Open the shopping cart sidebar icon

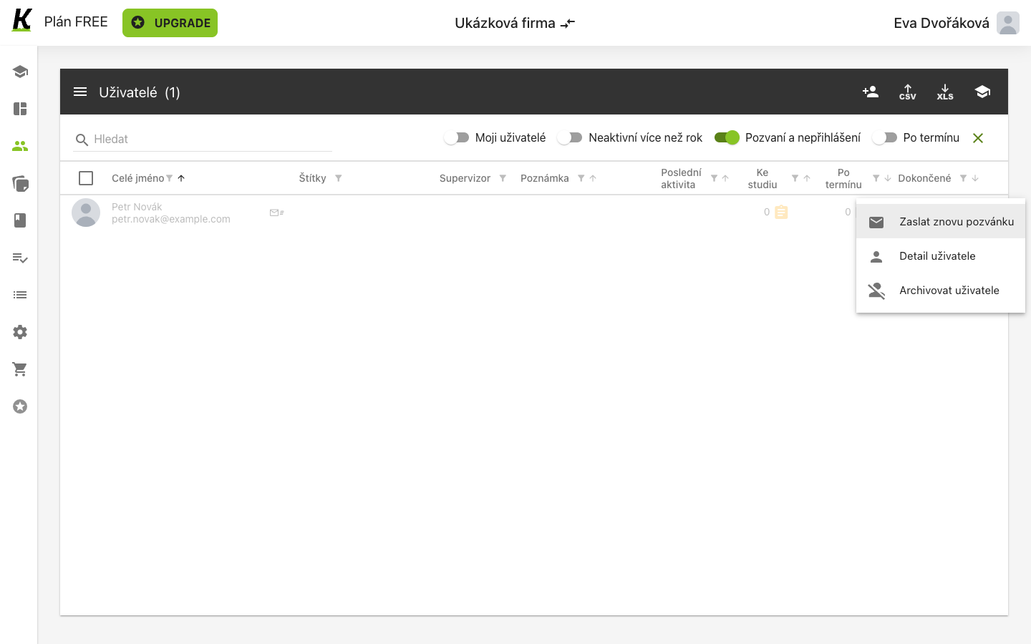(x=20, y=369)
